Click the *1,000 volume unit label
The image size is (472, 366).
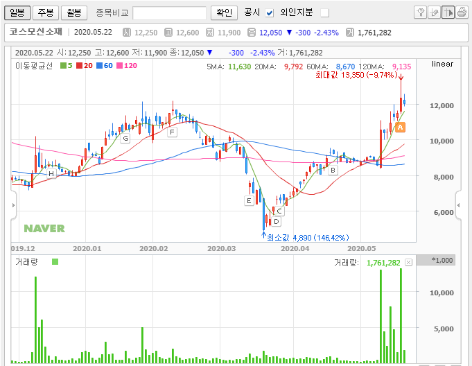click(x=442, y=261)
